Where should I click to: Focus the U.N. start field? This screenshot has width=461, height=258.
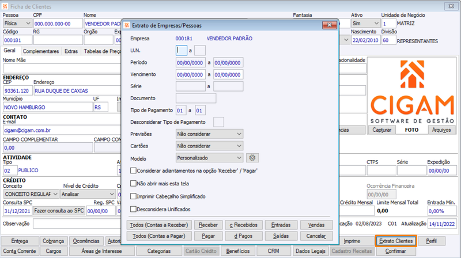tap(182, 51)
